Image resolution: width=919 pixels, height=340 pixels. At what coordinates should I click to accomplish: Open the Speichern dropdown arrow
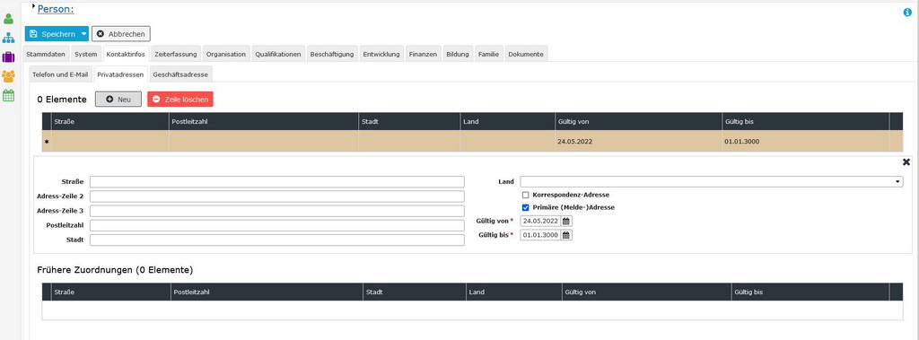pos(83,34)
